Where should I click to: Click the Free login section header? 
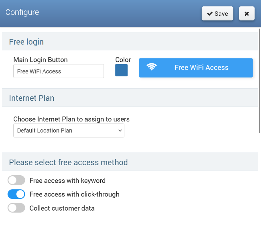pos(26,42)
